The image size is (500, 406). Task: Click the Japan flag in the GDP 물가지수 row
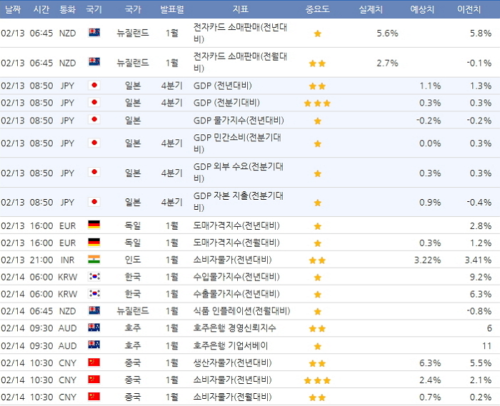[94, 119]
